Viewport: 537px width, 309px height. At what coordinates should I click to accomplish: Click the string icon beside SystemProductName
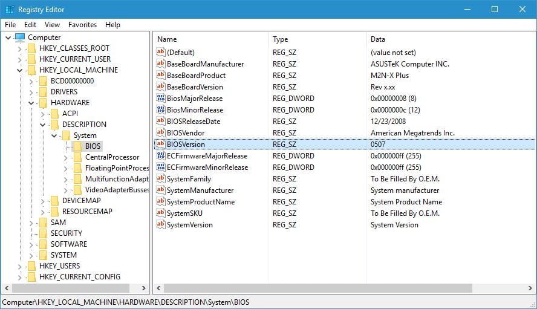161,201
